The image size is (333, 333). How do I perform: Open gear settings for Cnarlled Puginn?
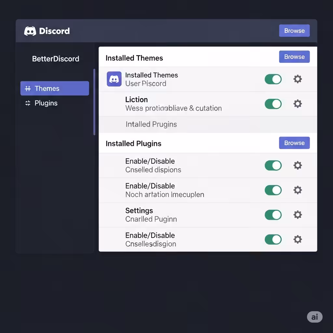[298, 215]
